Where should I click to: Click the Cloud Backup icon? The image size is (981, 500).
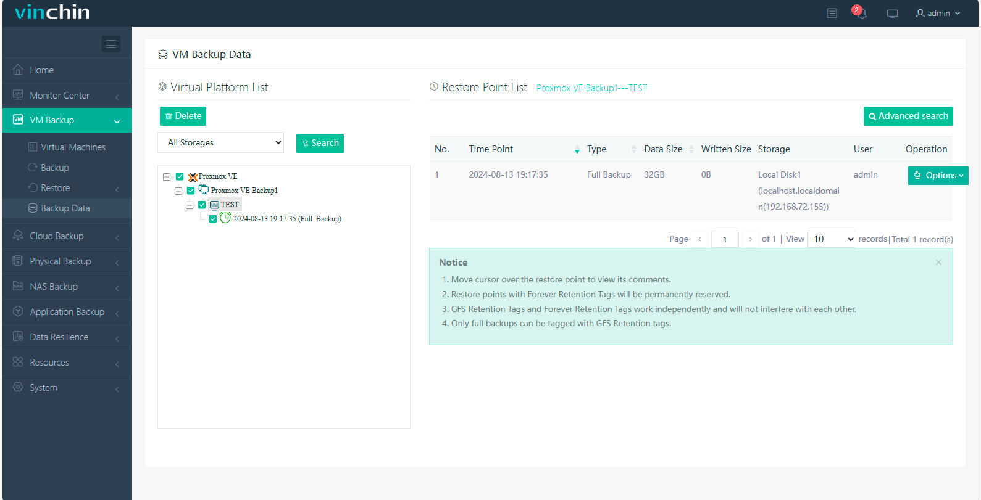click(18, 236)
